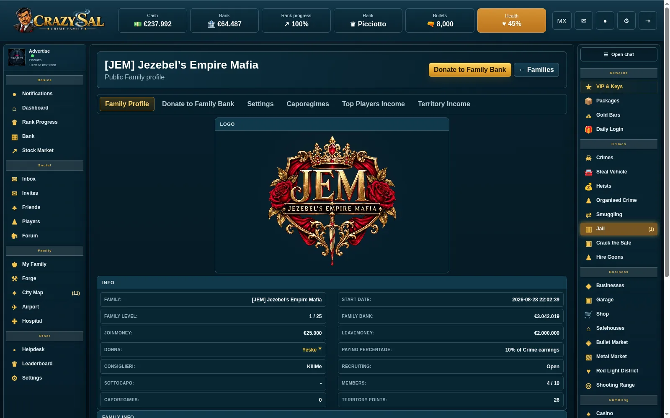Viewport: 670px width, 418px height.
Task: Switch to the Caporegimes tab
Action: point(308,104)
